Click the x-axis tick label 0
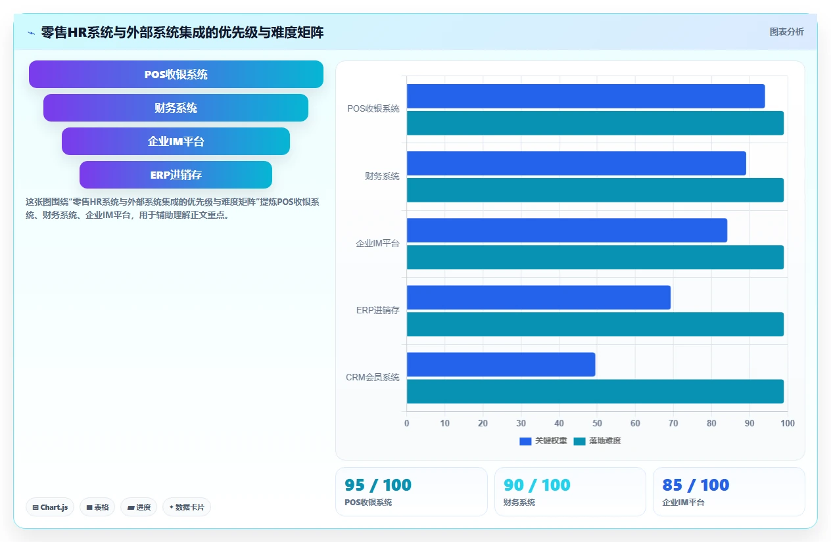 [x=407, y=423]
